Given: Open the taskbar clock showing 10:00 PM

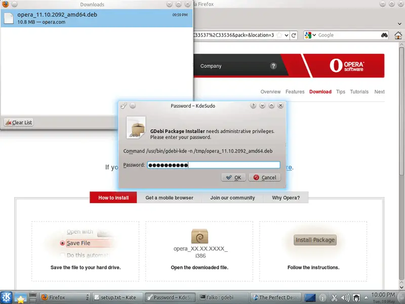Looking at the screenshot, I should pos(383,297).
